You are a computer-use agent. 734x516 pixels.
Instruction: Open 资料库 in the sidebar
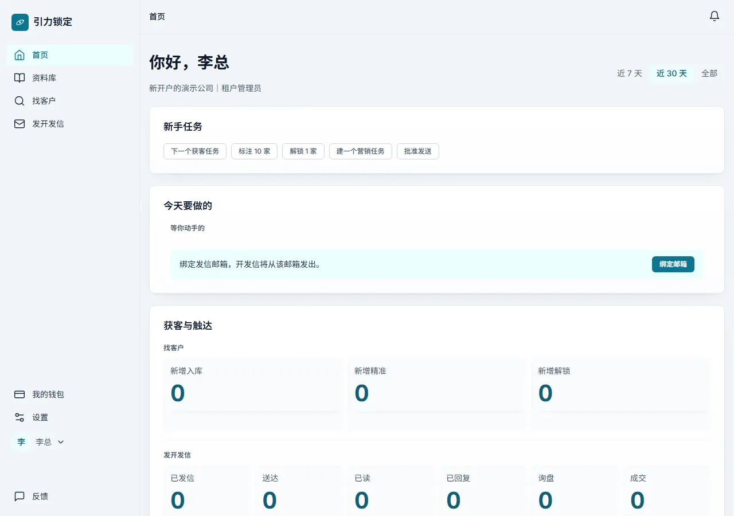70,78
